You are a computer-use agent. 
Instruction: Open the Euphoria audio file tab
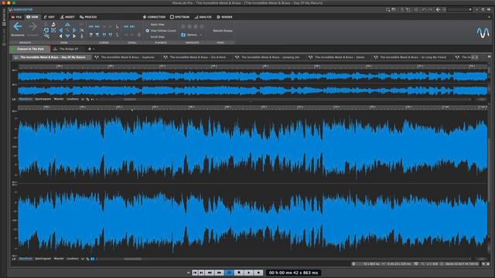pyautogui.click(x=125, y=57)
